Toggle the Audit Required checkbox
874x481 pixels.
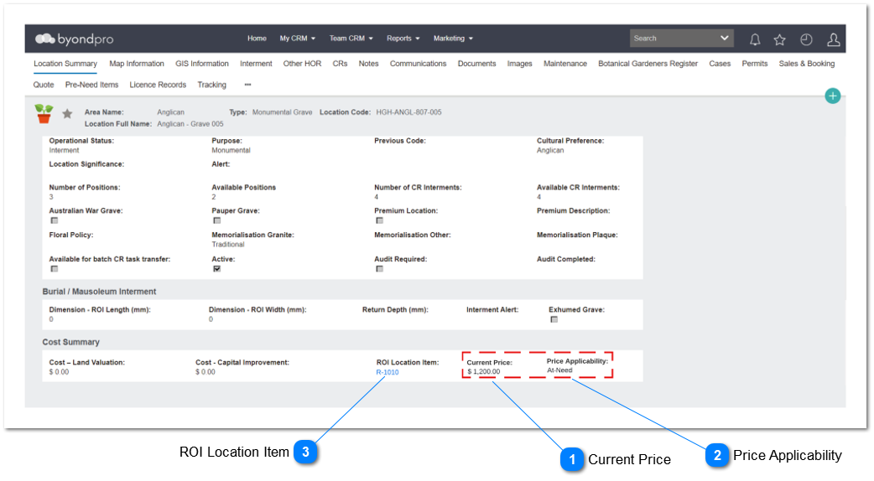[380, 269]
